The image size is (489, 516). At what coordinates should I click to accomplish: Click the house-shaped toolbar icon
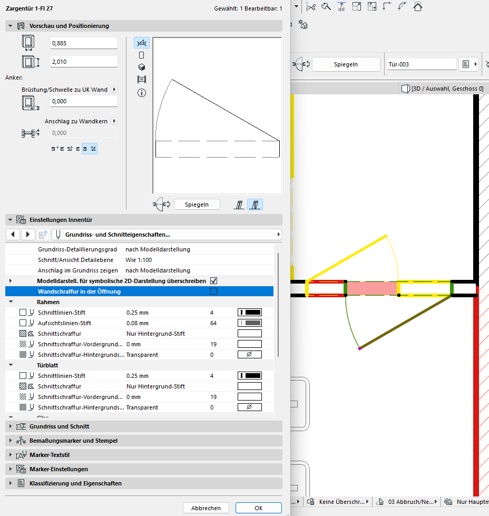click(x=418, y=6)
